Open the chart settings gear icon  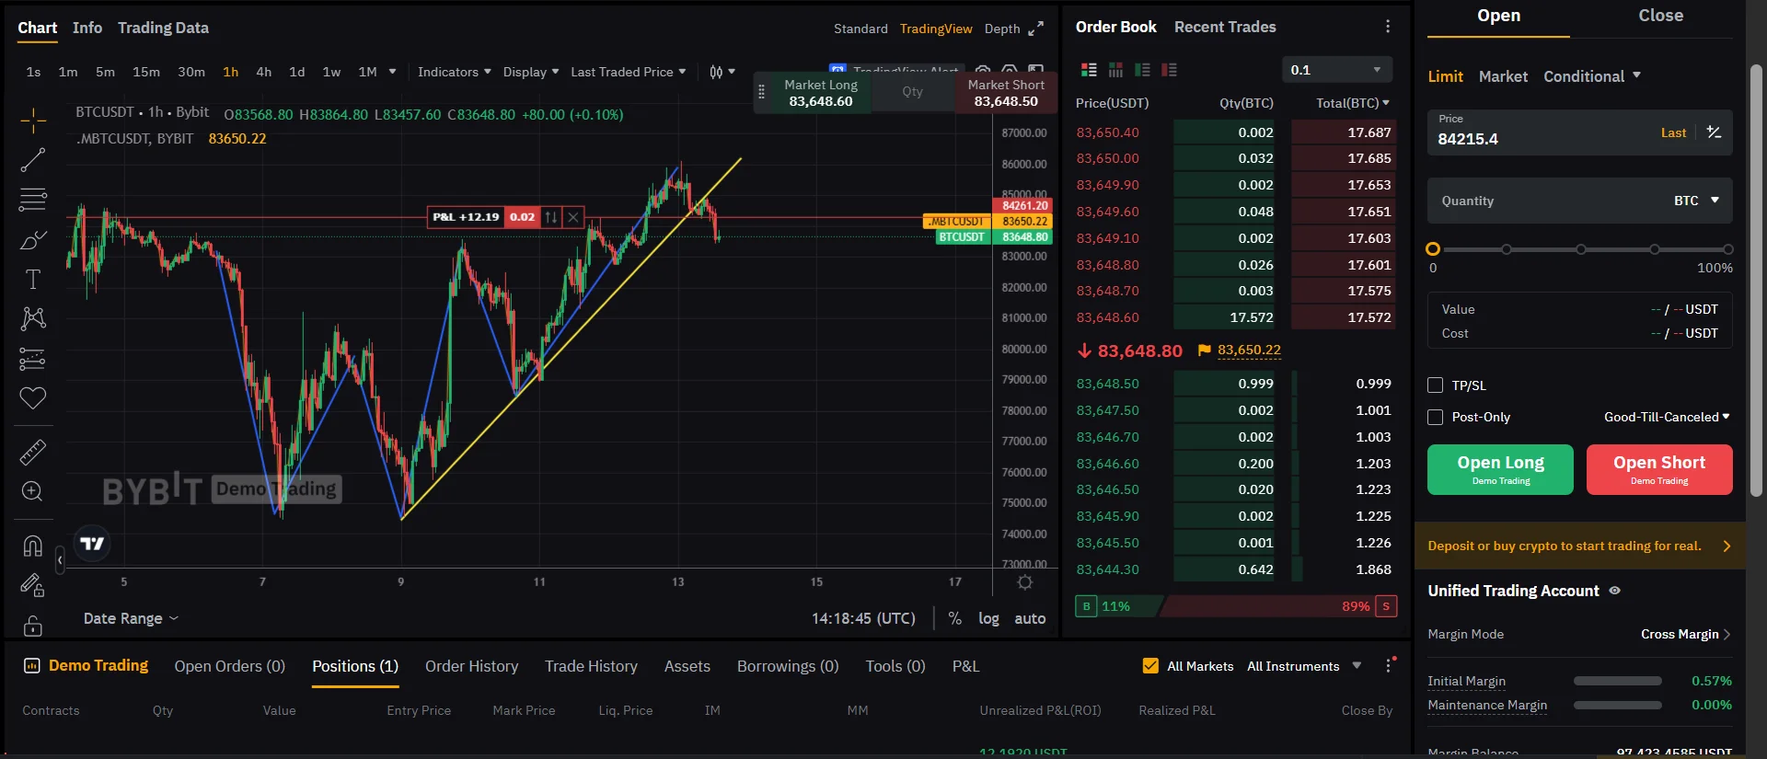1024,582
